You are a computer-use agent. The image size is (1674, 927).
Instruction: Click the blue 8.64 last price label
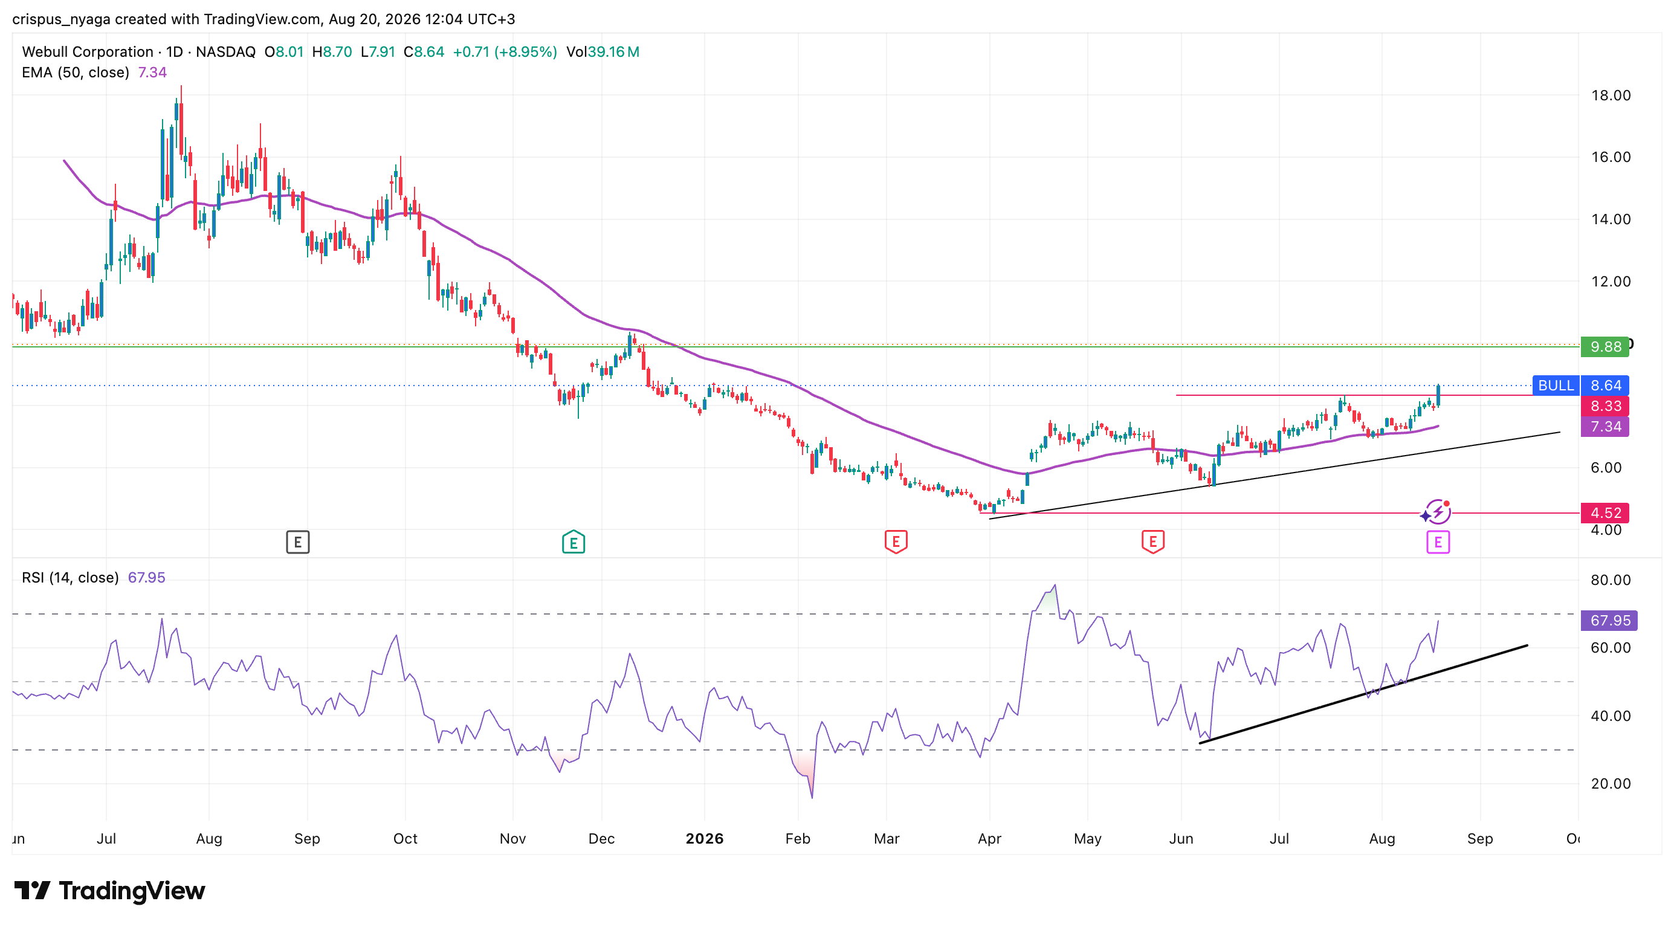pos(1605,385)
